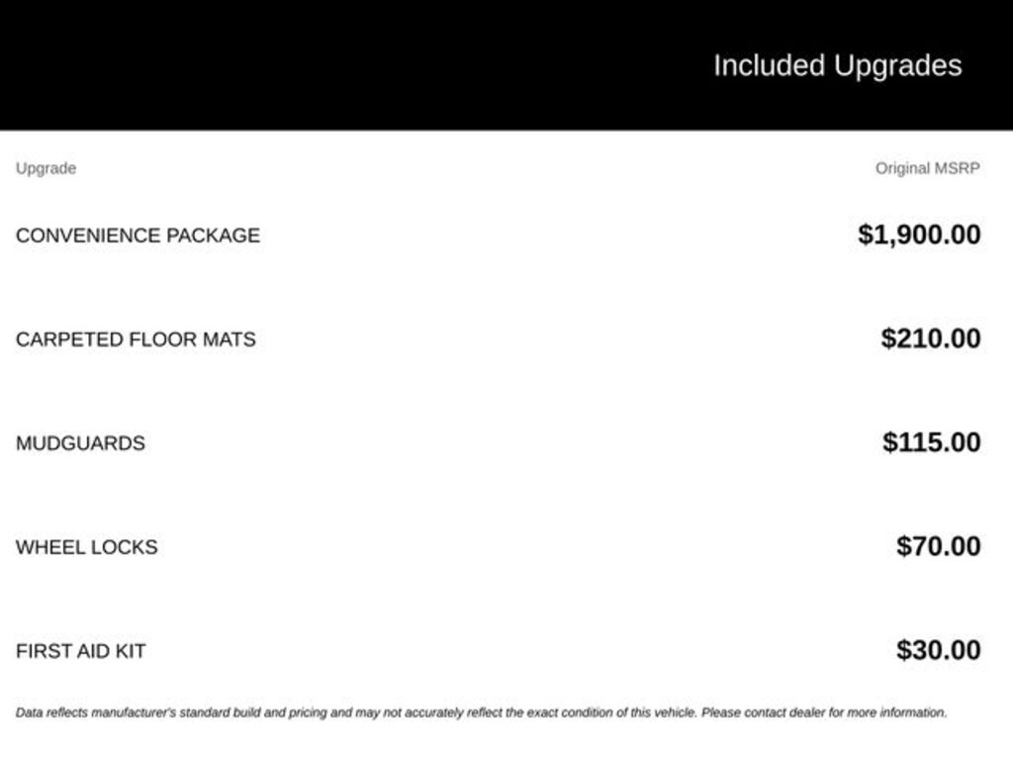Click the $1,900.00 price value
Viewport: 1013px width, 760px height.
pos(919,235)
